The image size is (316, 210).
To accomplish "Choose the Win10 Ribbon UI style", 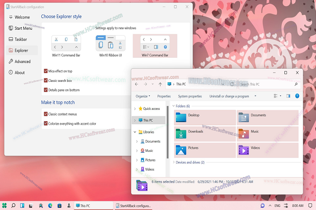I will [111, 46].
